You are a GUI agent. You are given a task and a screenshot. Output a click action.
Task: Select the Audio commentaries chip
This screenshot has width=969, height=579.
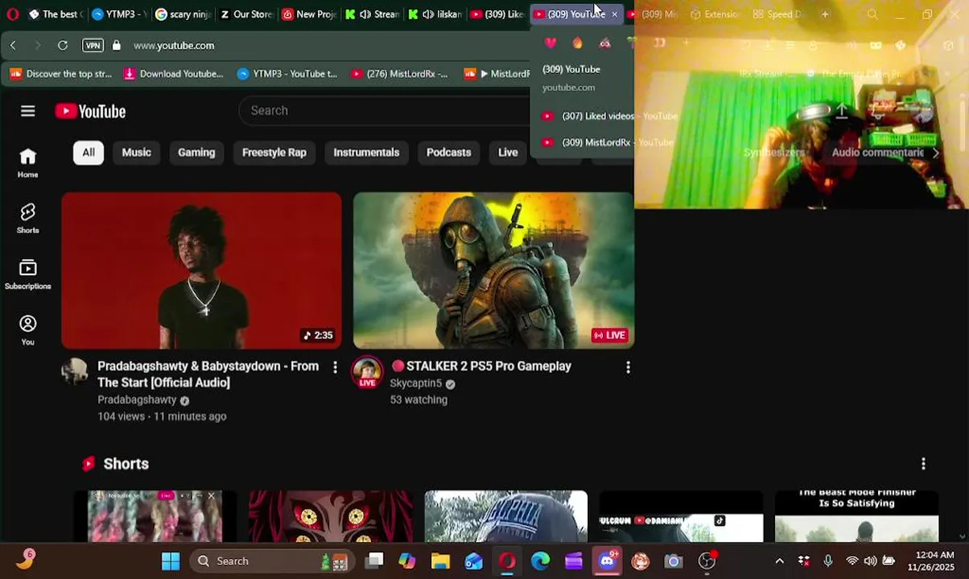[x=877, y=152]
